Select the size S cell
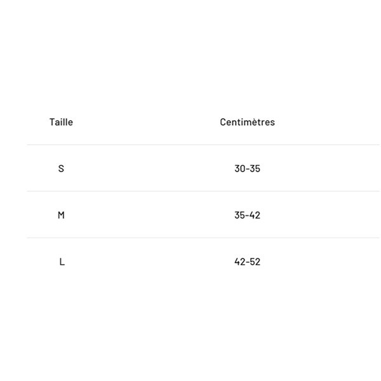381x381 pixels. pos(61,168)
